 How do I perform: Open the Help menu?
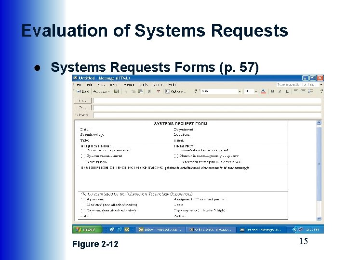tap(172, 85)
